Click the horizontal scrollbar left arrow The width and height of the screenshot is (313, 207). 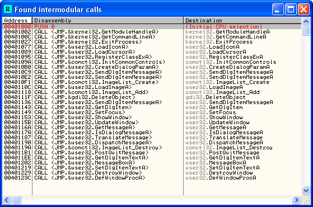click(x=7, y=200)
